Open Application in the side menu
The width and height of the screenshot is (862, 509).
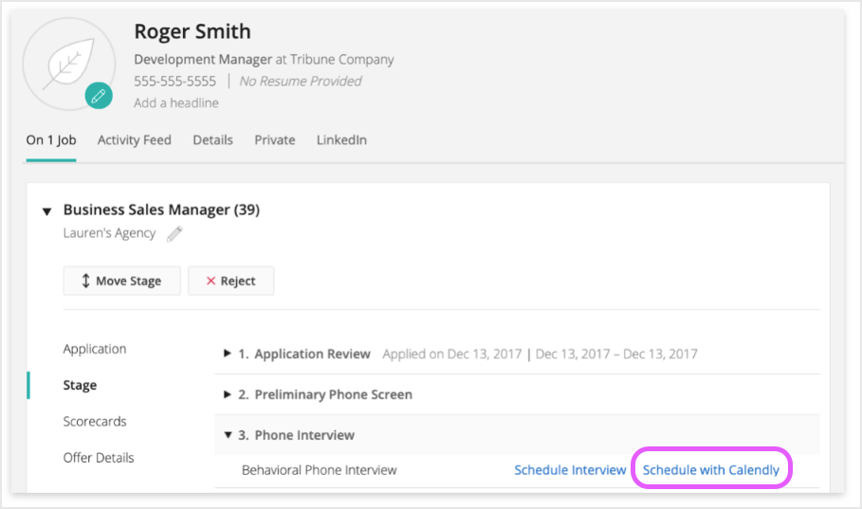point(95,349)
